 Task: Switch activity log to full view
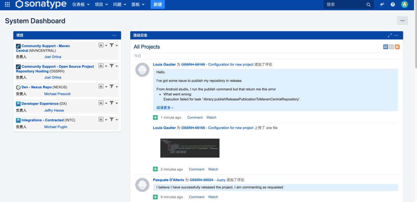click(x=386, y=47)
